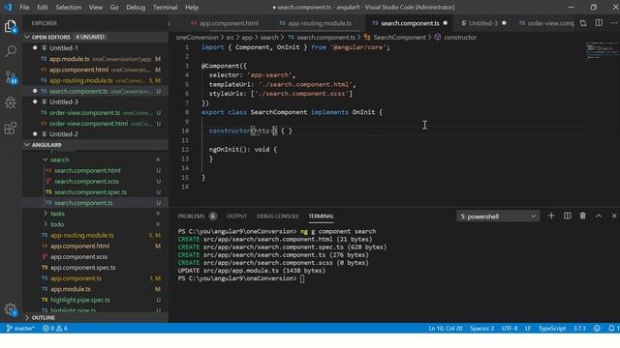Screen dimensions: 620x348
Task: Click VS Code logo in title bar
Action: coord(8,7)
